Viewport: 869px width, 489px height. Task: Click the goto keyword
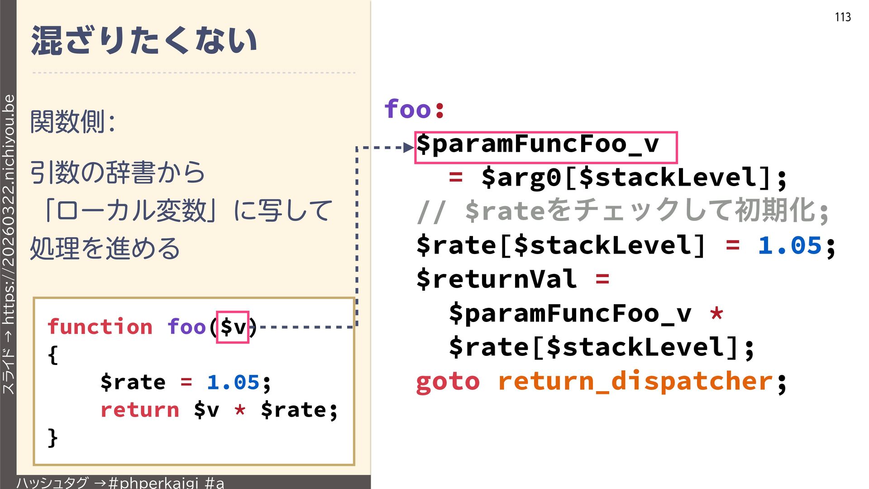coord(447,381)
